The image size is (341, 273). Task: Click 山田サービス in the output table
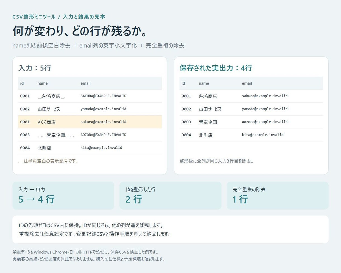[210, 109]
